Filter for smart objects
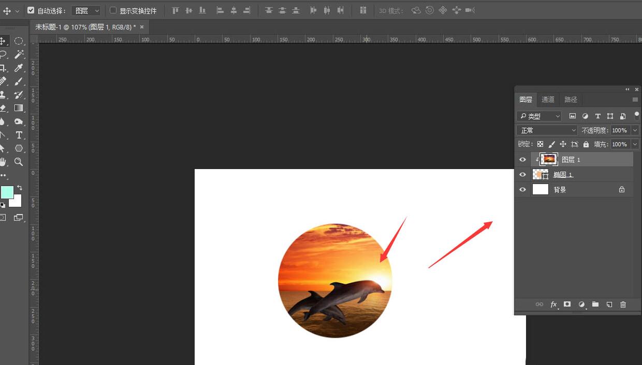This screenshot has height=365, width=642. pyautogui.click(x=623, y=116)
